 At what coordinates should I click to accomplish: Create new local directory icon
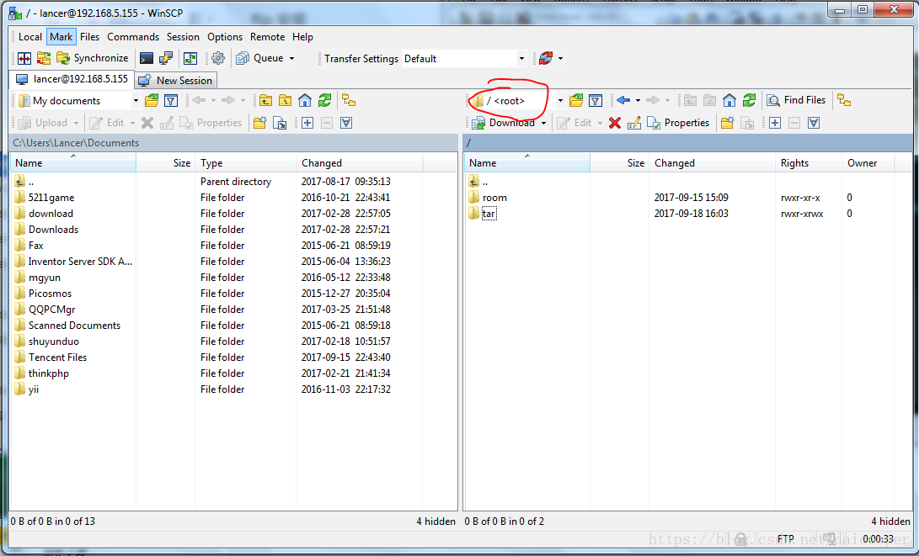point(259,123)
